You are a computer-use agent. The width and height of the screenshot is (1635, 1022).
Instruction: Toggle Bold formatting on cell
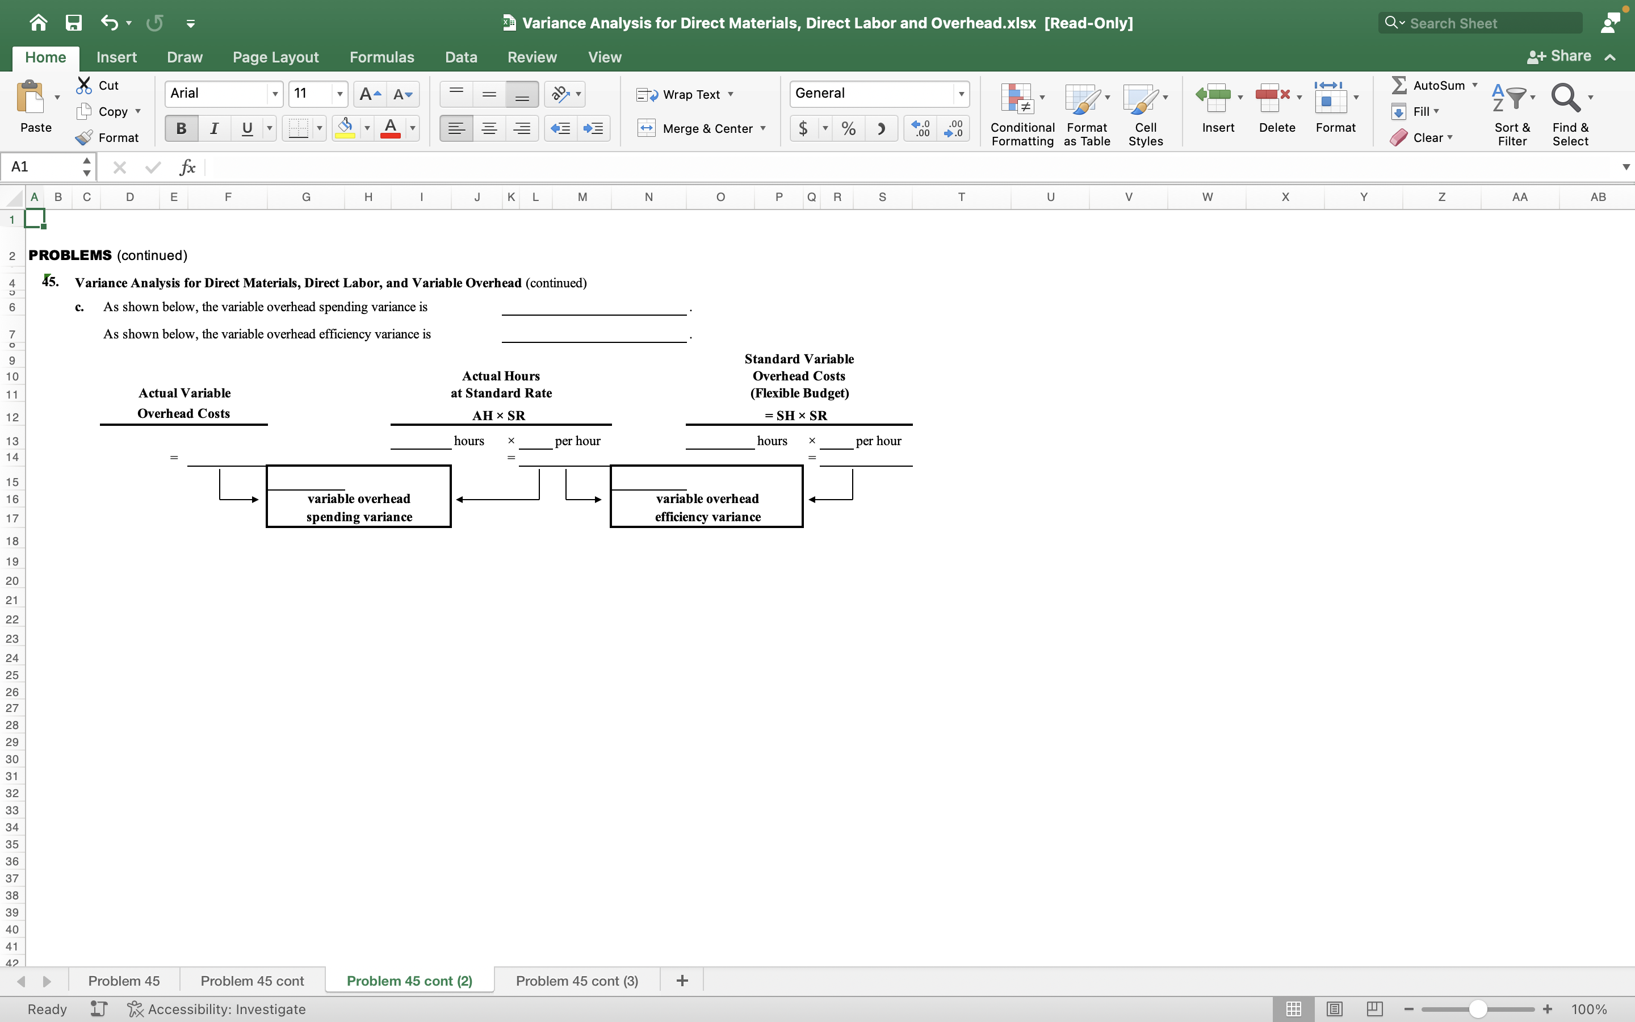[x=180, y=127]
